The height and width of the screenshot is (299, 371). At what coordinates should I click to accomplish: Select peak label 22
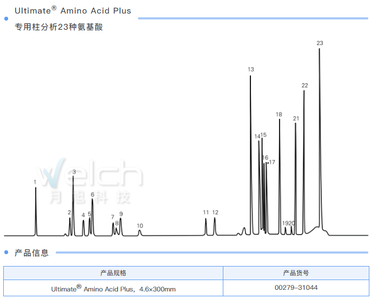tap(304, 85)
